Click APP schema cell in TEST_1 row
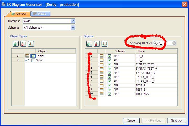Image resolution: width=189 pixels, height=126 pixels. pyautogui.click(x=124, y=85)
